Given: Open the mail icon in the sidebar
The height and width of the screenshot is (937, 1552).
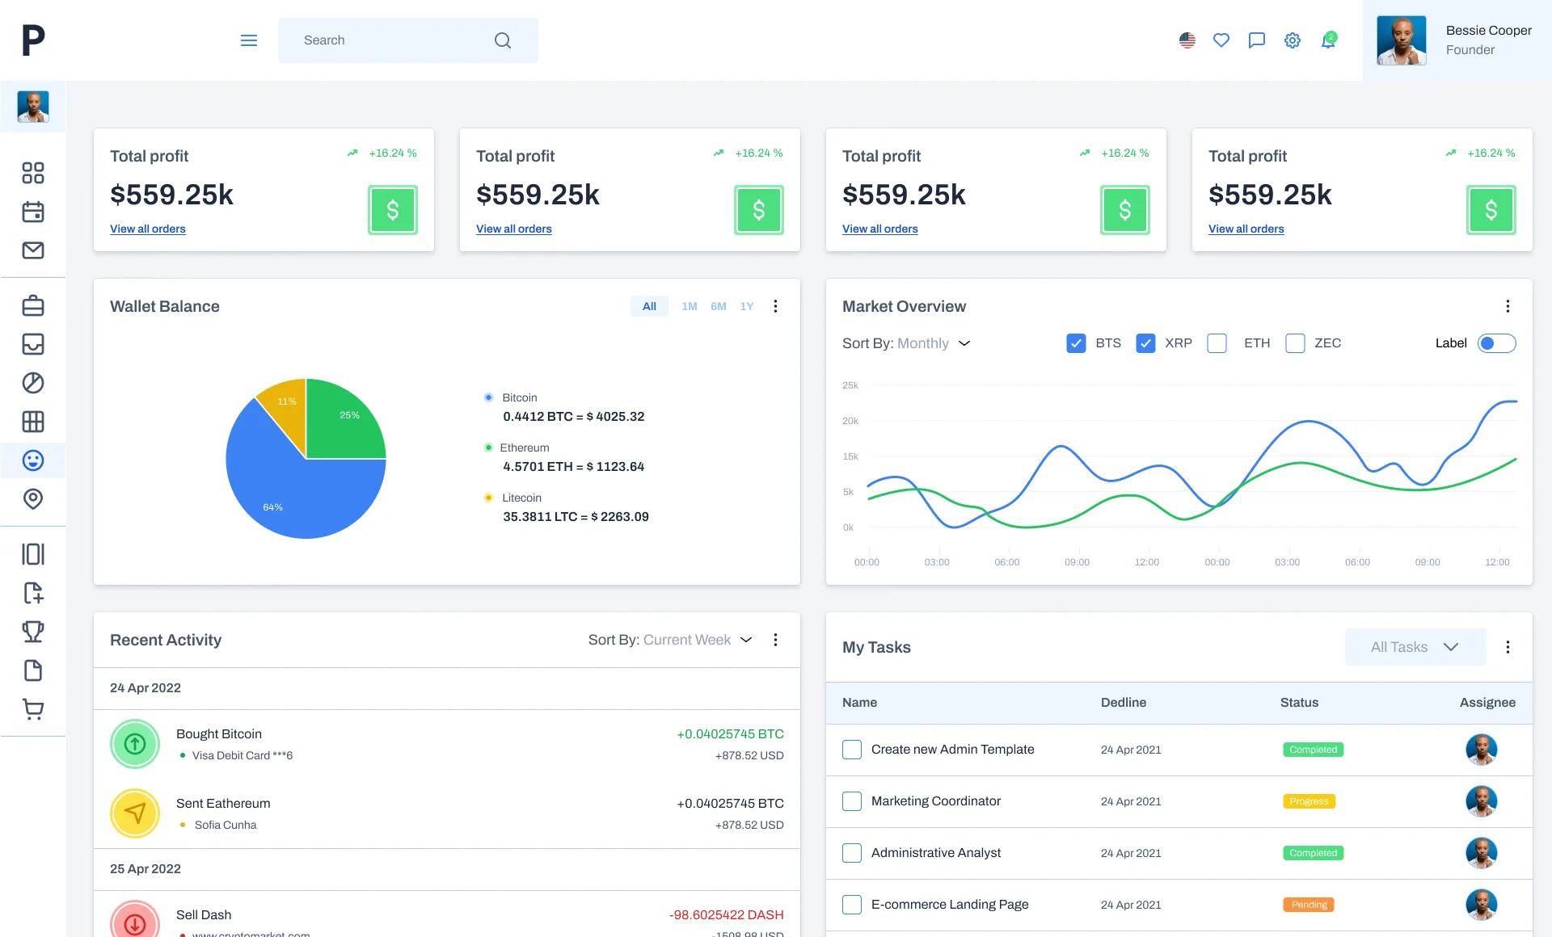Looking at the screenshot, I should pyautogui.click(x=32, y=250).
